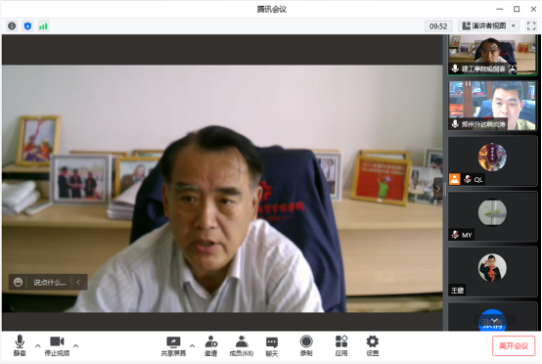Open the share screen tool

tap(173, 346)
